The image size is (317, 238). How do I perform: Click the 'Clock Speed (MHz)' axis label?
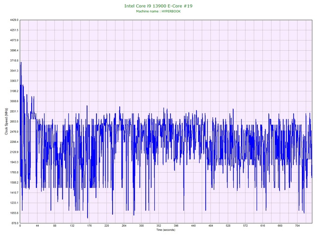(6, 122)
